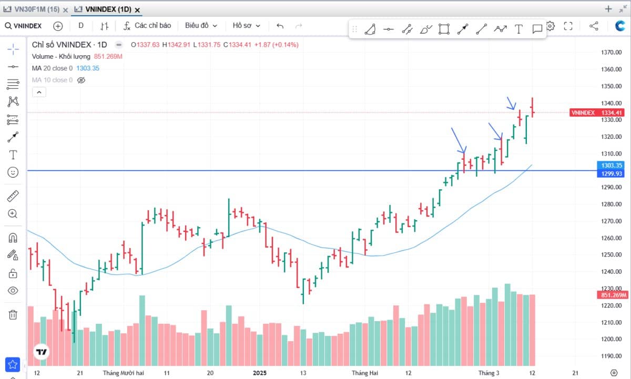The height and width of the screenshot is (379, 631).
Task: Toggle the legend status dash button
Action: 119,45
